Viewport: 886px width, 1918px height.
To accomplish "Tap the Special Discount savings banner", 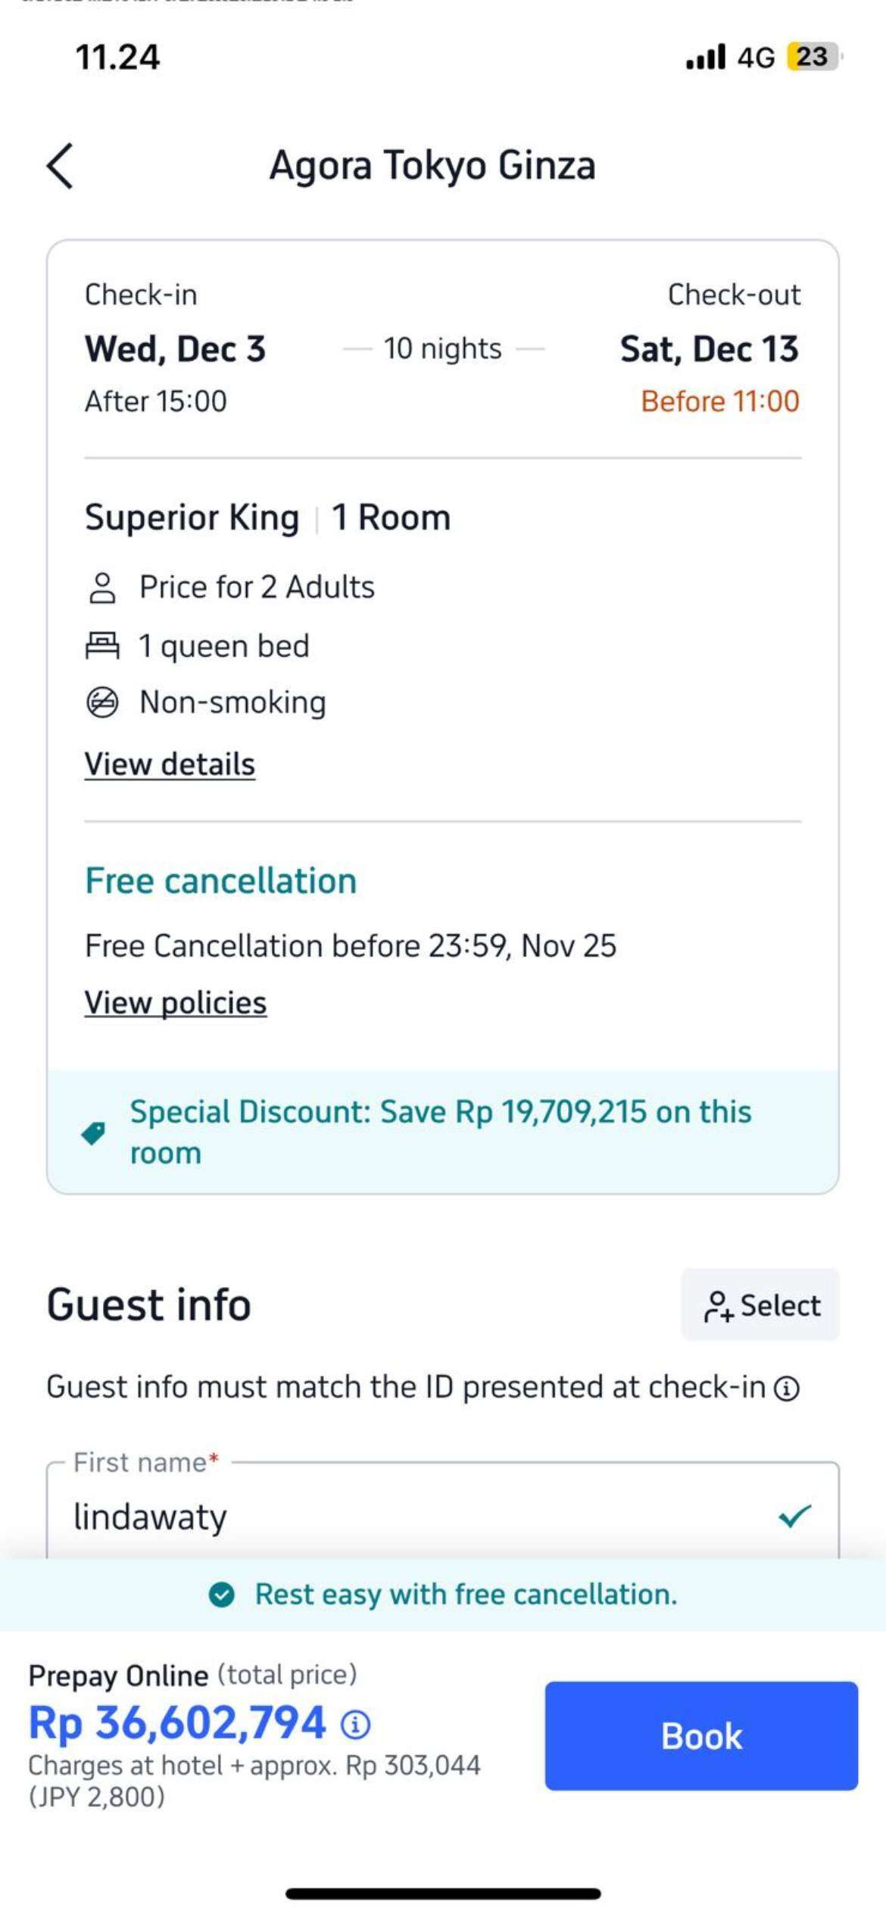I will 442,1132.
